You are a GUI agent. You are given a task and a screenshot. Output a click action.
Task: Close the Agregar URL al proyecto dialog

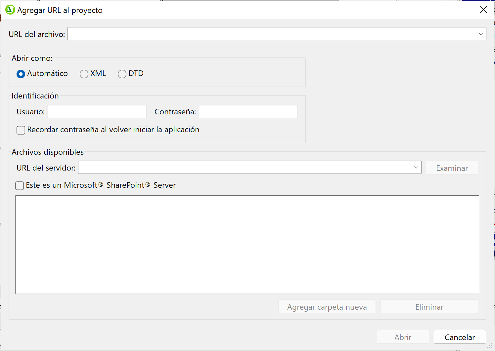coord(483,10)
